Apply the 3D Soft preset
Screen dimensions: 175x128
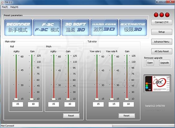(76, 28)
